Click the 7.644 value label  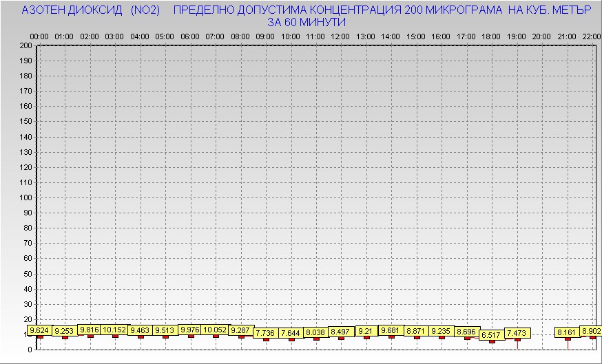pos(291,333)
